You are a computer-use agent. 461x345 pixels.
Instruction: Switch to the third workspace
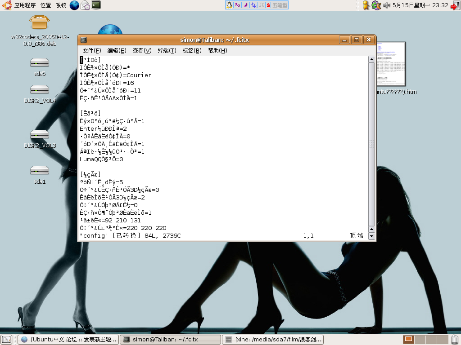tap(431, 340)
